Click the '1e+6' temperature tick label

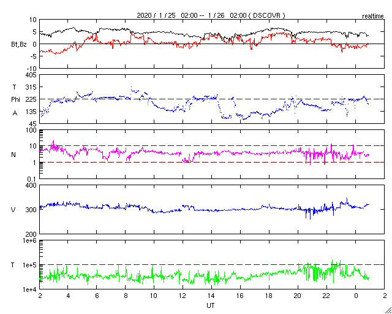click(30, 240)
